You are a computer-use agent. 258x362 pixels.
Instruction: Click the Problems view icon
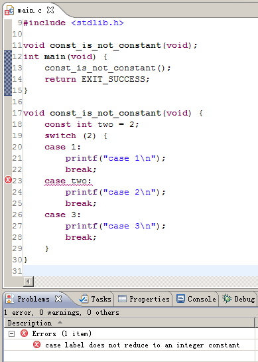point(10,299)
